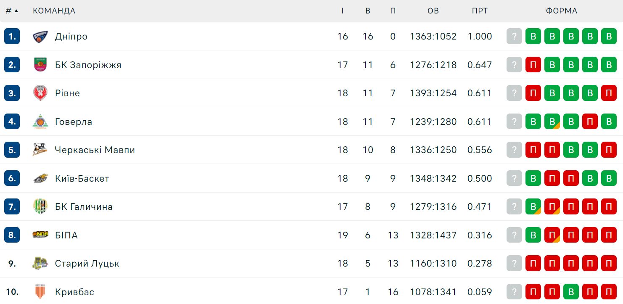Click the ФОРМА column header
The width and height of the screenshot is (623, 304).
pyautogui.click(x=562, y=11)
